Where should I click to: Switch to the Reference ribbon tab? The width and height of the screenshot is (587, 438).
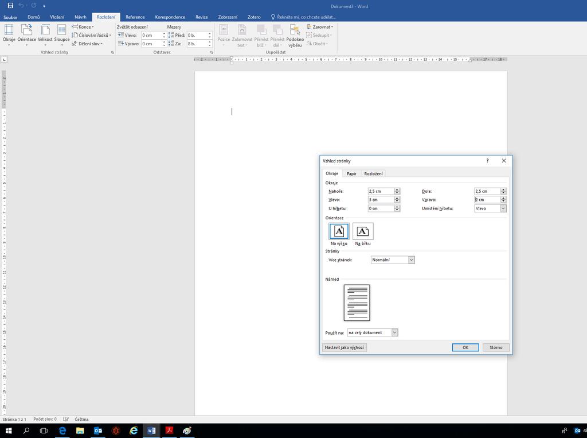click(x=135, y=17)
